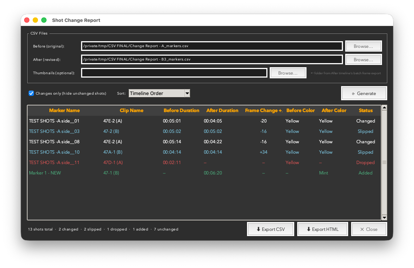Click Changed status in the side__08 row

pos(365,142)
